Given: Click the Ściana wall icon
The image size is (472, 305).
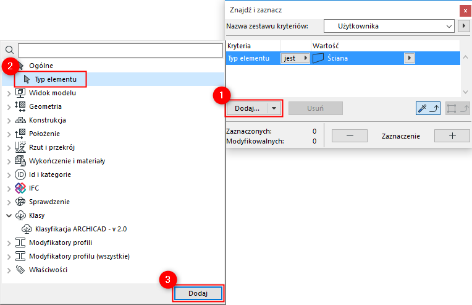Looking at the screenshot, I should tap(318, 58).
